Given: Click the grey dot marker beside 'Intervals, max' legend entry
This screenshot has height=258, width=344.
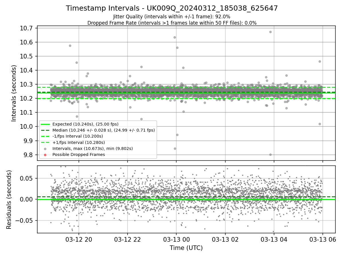Looking at the screenshot, I should pyautogui.click(x=46, y=149).
